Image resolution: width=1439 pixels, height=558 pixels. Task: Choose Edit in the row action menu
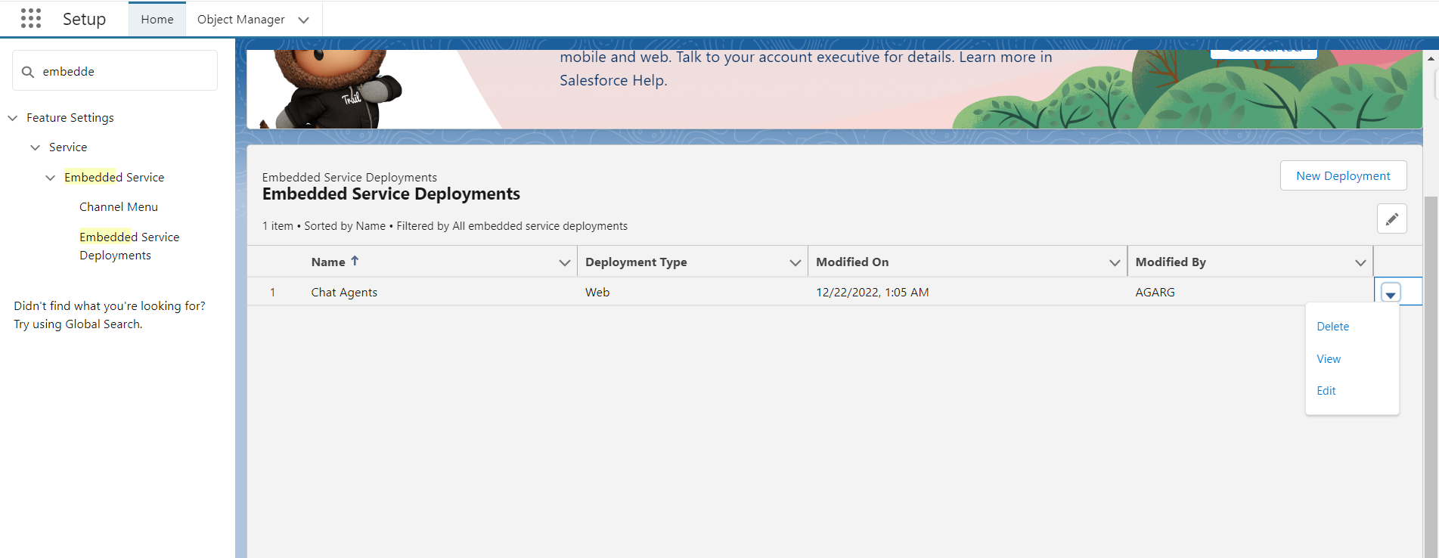1326,391
